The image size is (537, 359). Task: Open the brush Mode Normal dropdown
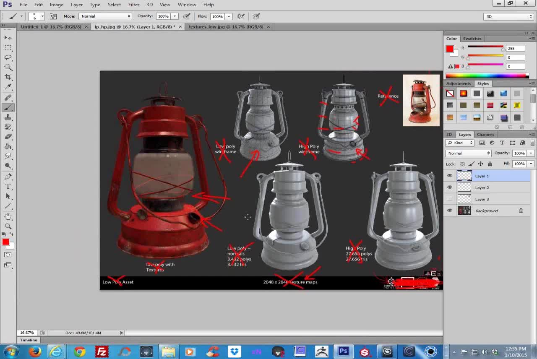(x=105, y=16)
